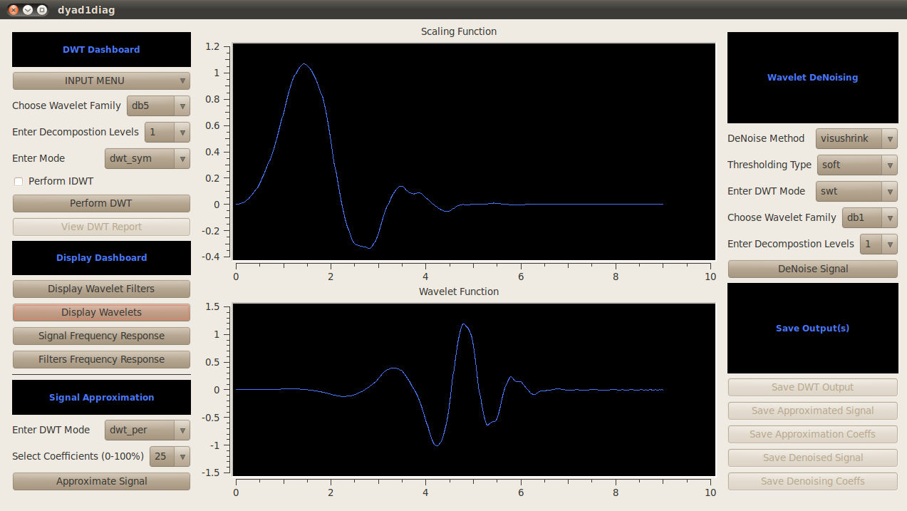
Task: Click the "Display Dashboard" header label
Action: [101, 258]
